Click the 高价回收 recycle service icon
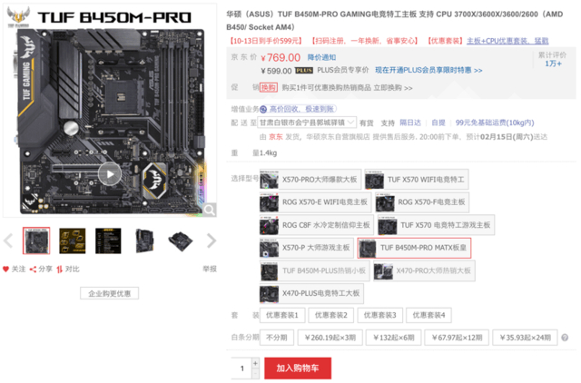 [263, 109]
